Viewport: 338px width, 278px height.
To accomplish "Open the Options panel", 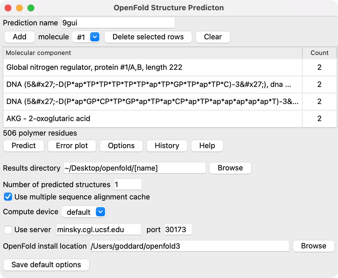I will click(121, 146).
